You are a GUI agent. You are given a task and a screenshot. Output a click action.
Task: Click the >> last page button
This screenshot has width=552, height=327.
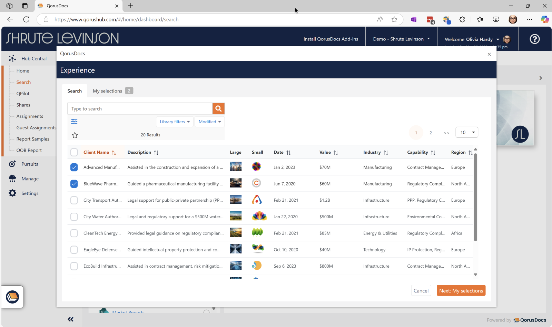click(x=447, y=133)
